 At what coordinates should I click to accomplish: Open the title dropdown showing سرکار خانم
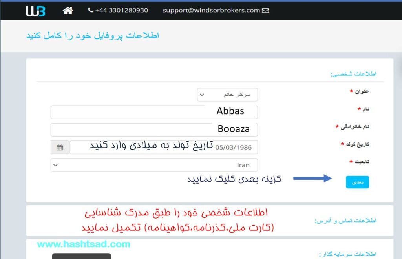227,95
